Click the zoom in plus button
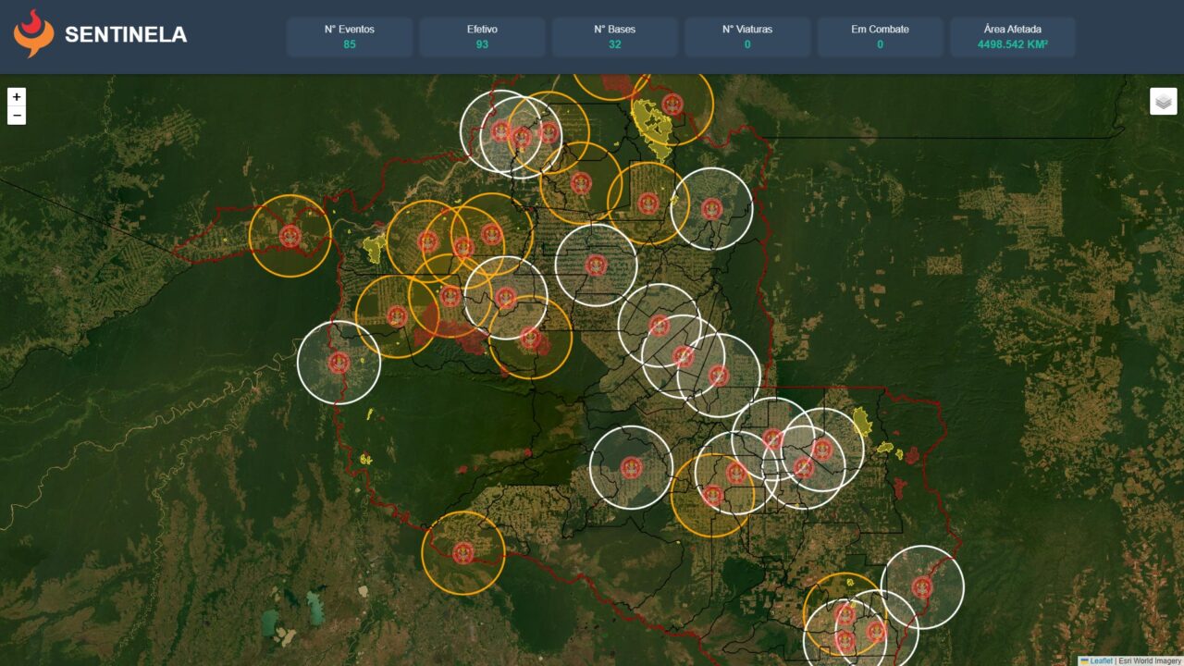The width and height of the screenshot is (1184, 666). (x=17, y=97)
